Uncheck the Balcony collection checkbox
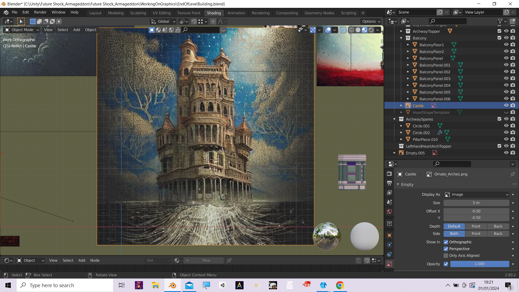The width and height of the screenshot is (519, 292). (x=499, y=38)
